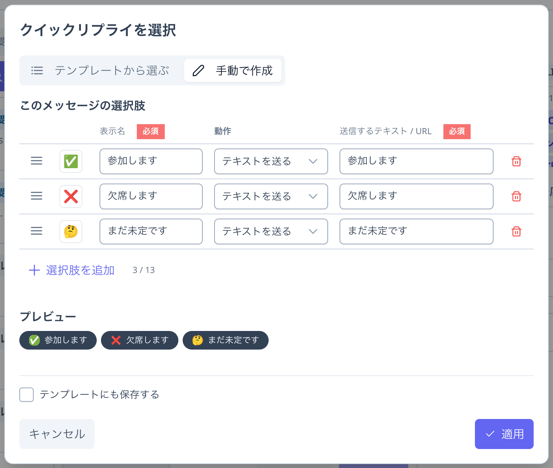Delete the 欠席します option row
Viewport: 553px width, 468px height.
click(x=516, y=196)
